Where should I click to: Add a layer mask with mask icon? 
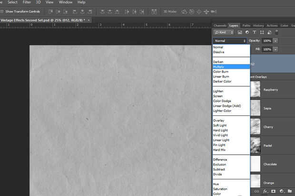click(274, 192)
